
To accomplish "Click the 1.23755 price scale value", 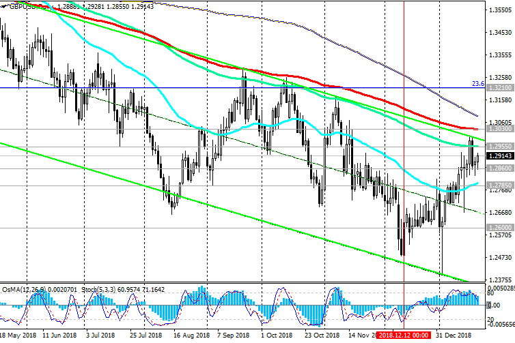I will 500,280.
